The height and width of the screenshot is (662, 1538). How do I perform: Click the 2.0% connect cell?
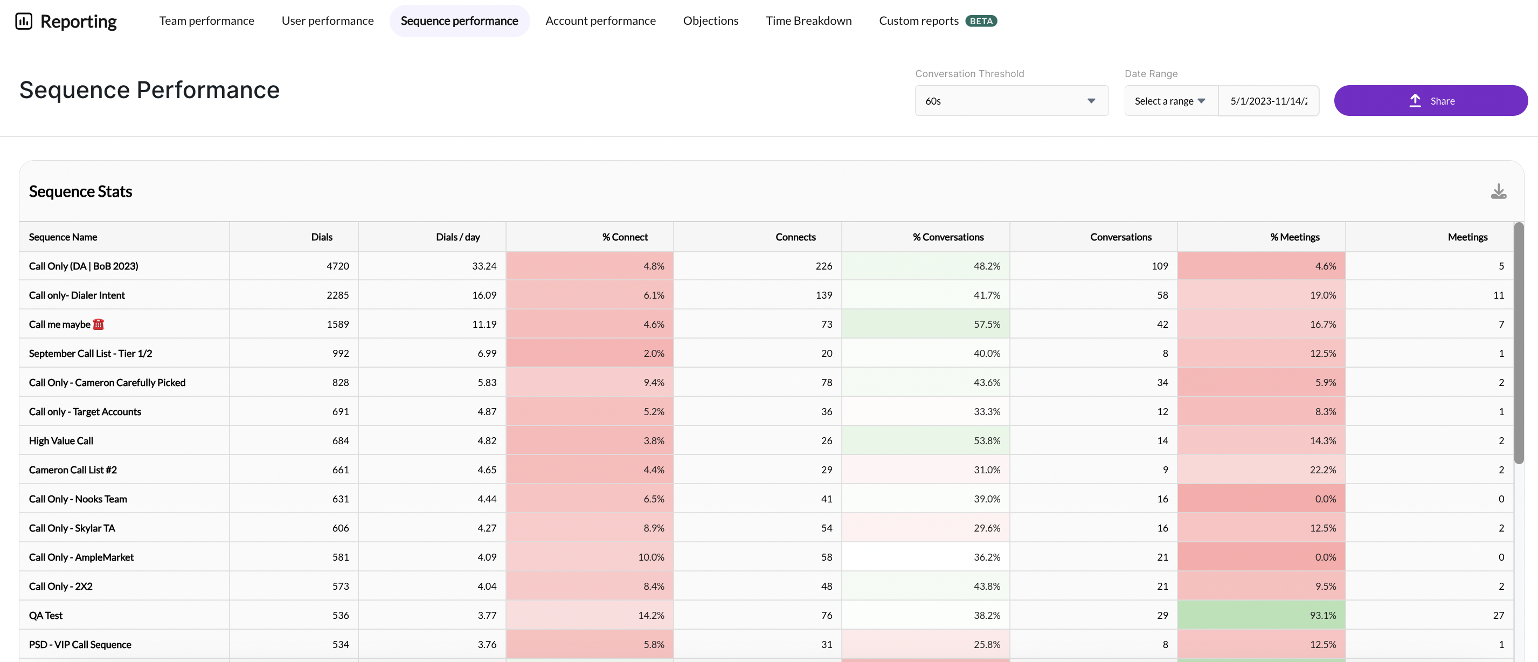click(x=590, y=354)
